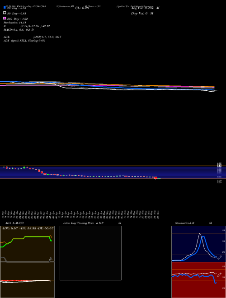Viewport: 226px width, 298px height.
Task: Click the large red candlestick at chart end
Action: [156, 177]
